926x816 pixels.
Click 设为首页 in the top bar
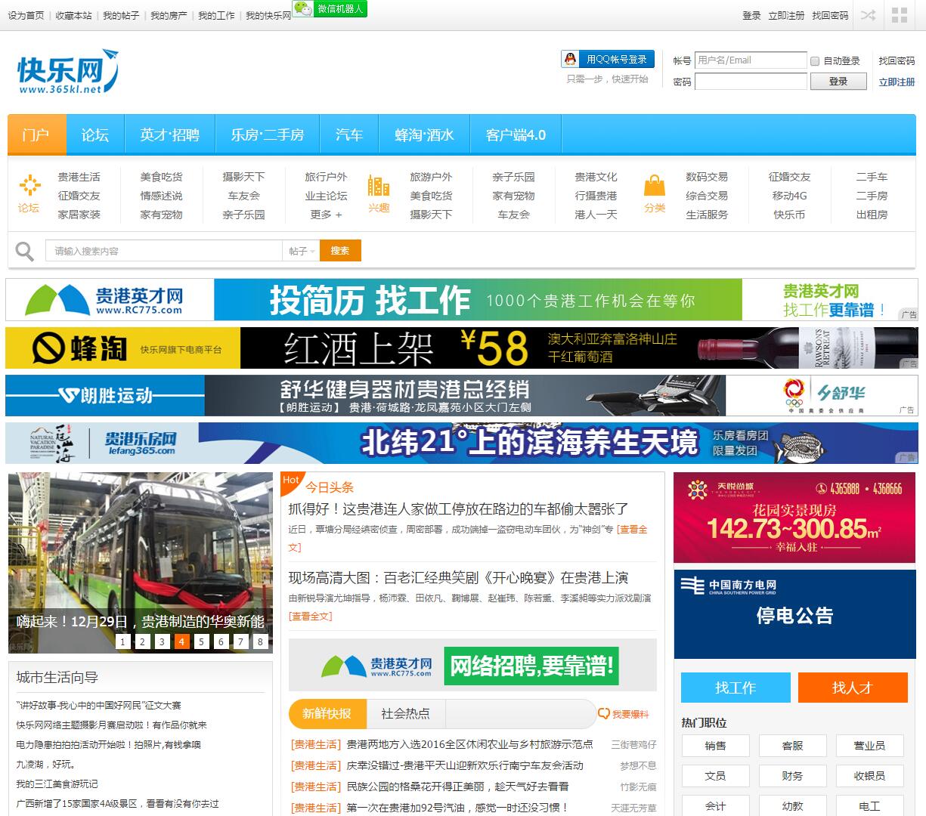26,15
